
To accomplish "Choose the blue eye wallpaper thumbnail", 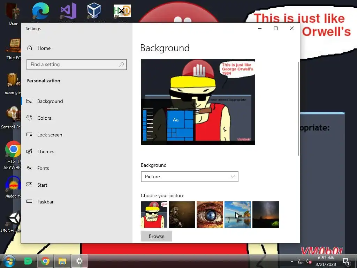I will (x=210, y=215).
